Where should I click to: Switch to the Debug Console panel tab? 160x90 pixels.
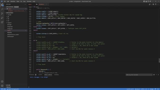point(48,75)
